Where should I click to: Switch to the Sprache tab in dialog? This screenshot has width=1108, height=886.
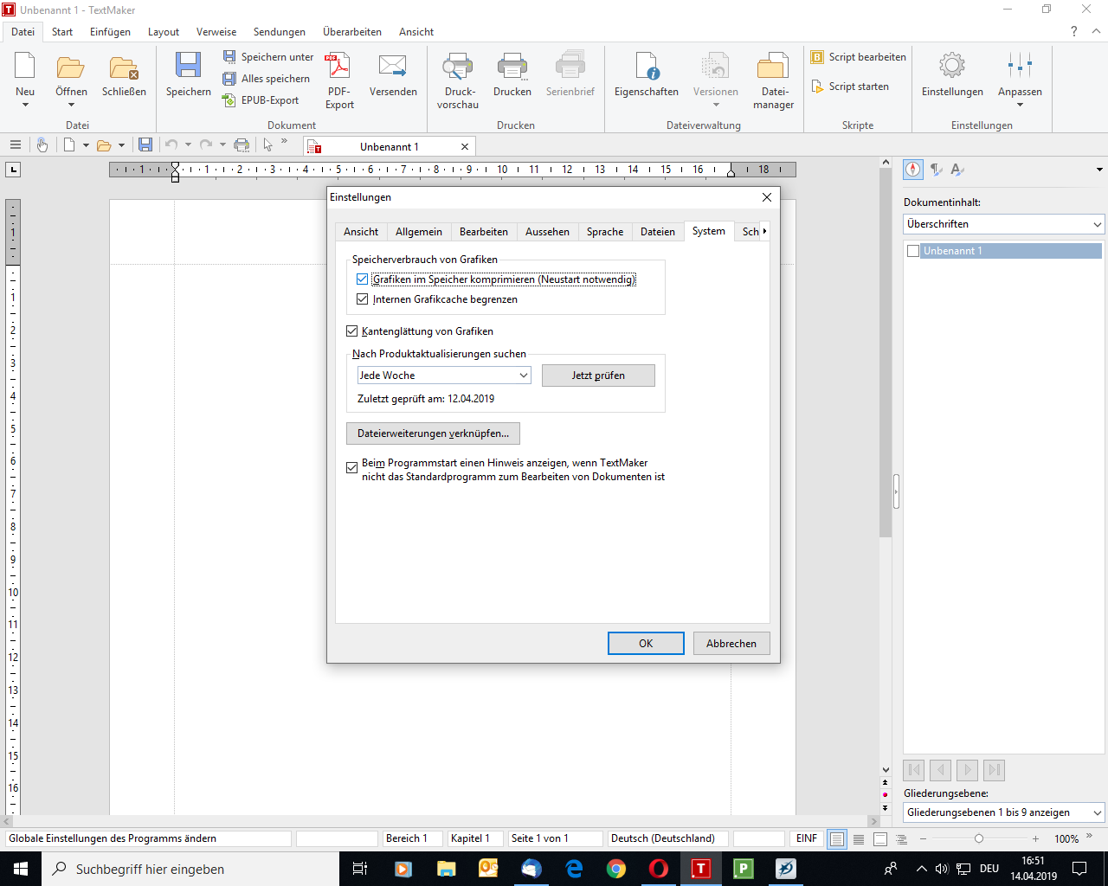(x=605, y=232)
